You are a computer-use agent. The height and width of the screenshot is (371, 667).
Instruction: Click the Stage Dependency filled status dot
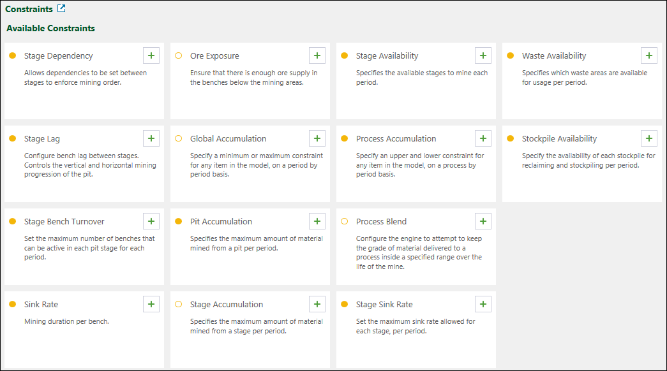pyautogui.click(x=12, y=56)
